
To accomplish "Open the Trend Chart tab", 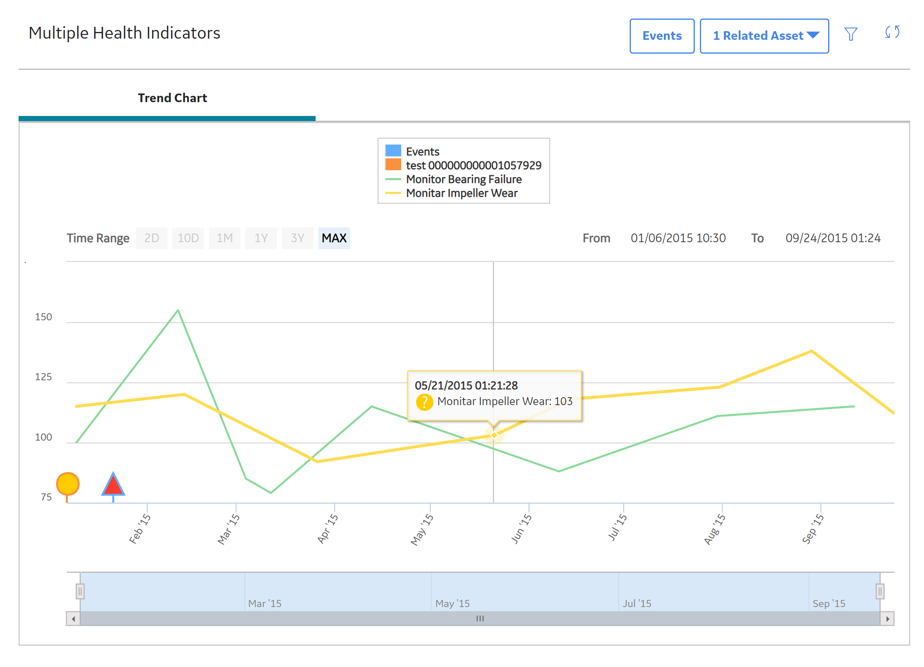I will pos(172,98).
